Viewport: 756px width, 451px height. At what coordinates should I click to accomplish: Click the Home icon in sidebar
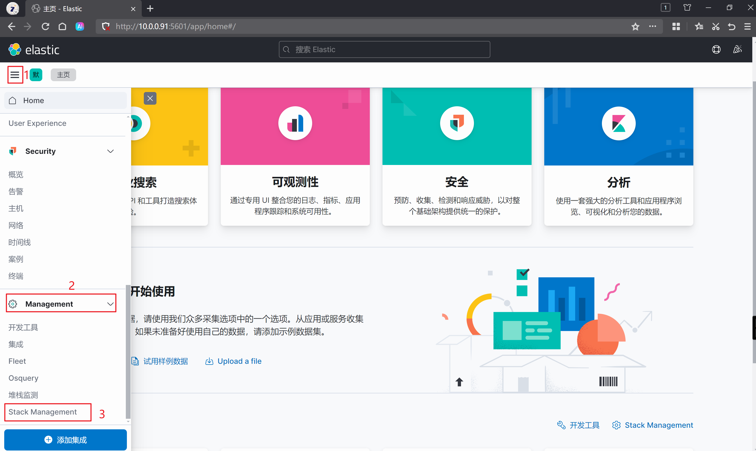pyautogui.click(x=12, y=101)
